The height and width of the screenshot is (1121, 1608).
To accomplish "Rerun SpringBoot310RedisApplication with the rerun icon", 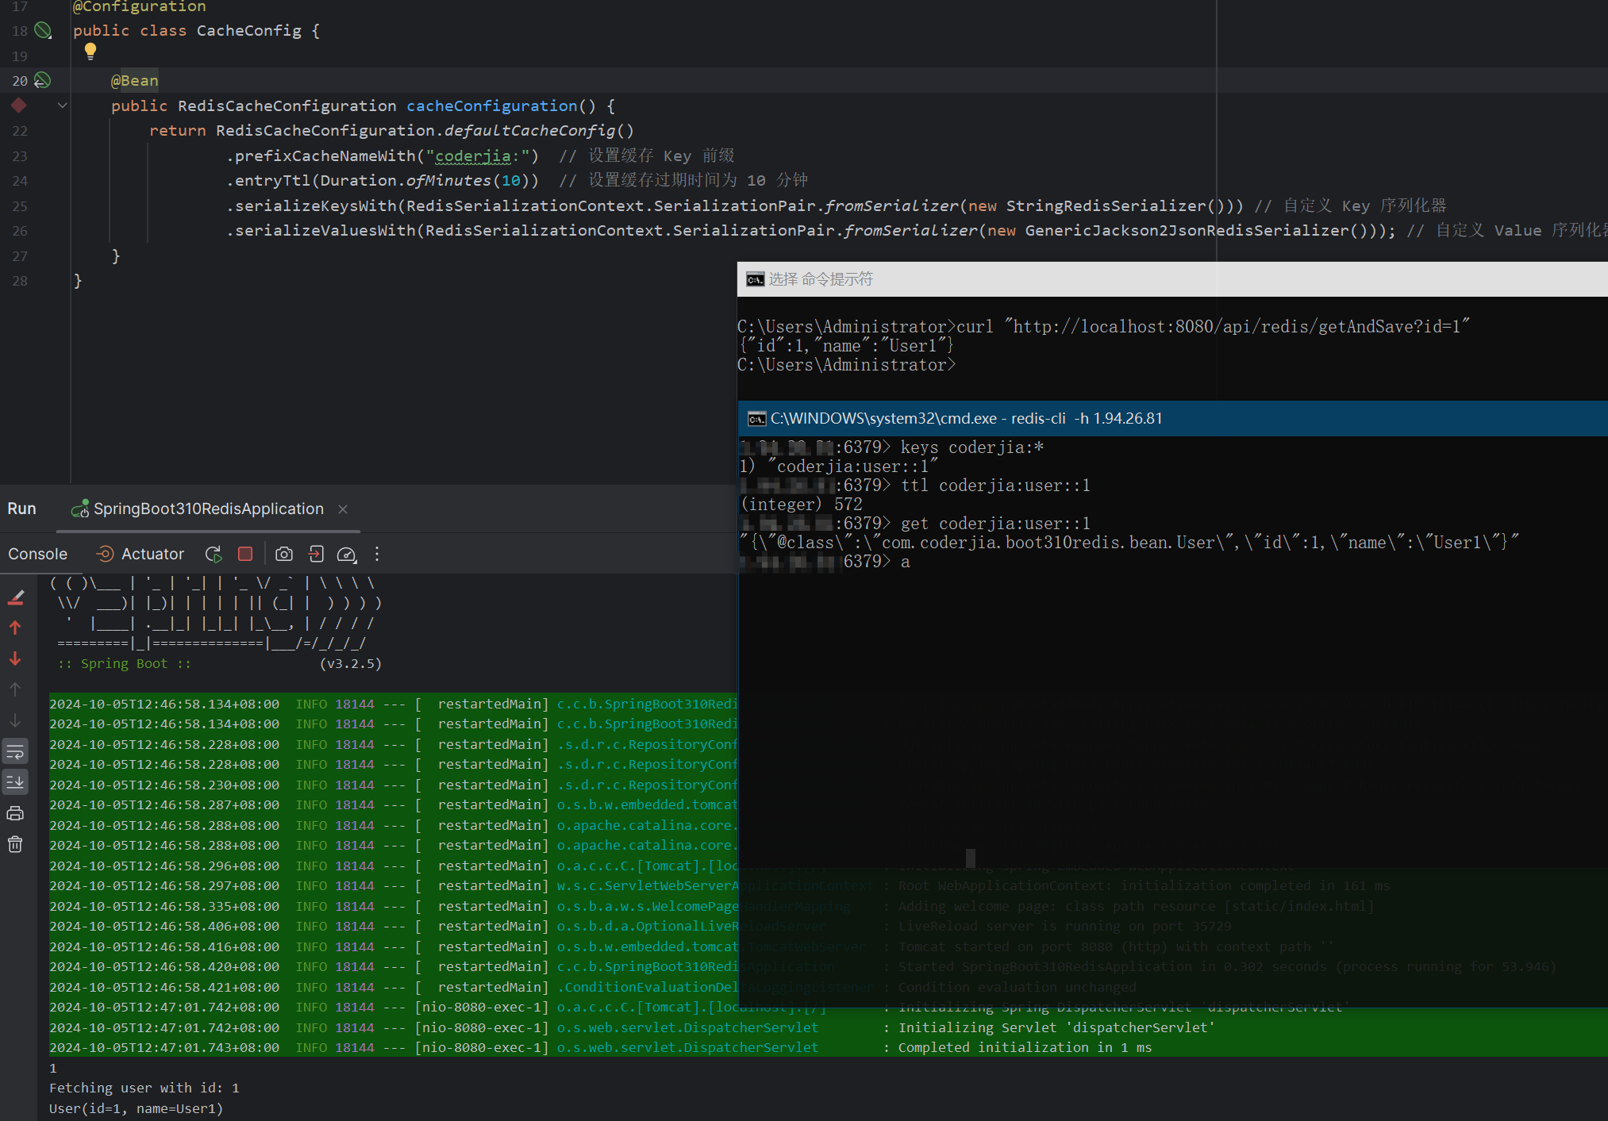I will click(x=213, y=555).
